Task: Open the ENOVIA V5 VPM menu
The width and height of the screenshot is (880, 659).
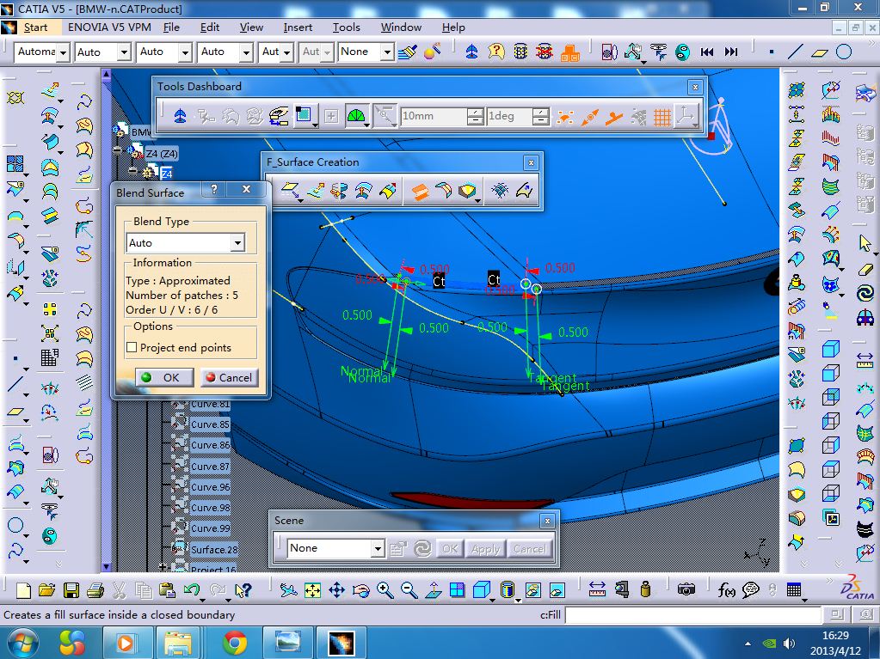Action: point(109,27)
